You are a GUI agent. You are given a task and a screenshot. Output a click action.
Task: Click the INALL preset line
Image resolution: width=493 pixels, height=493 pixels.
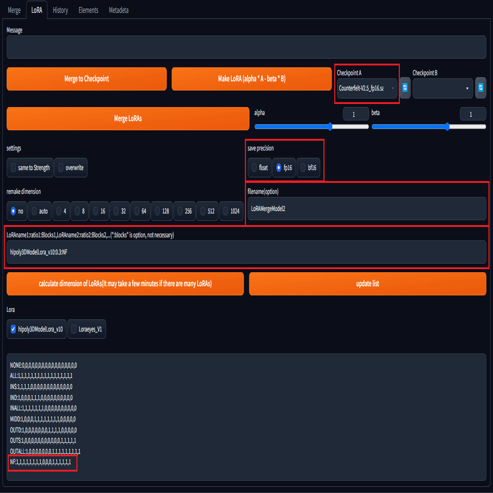[x=43, y=408]
